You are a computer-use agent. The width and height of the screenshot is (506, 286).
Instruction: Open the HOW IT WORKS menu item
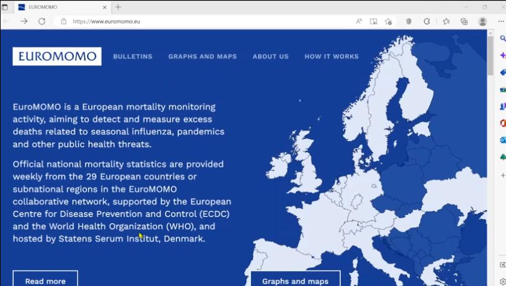click(x=331, y=56)
